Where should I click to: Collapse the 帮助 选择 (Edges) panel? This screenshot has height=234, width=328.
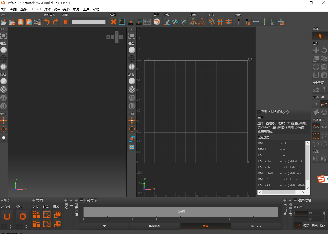click(259, 112)
